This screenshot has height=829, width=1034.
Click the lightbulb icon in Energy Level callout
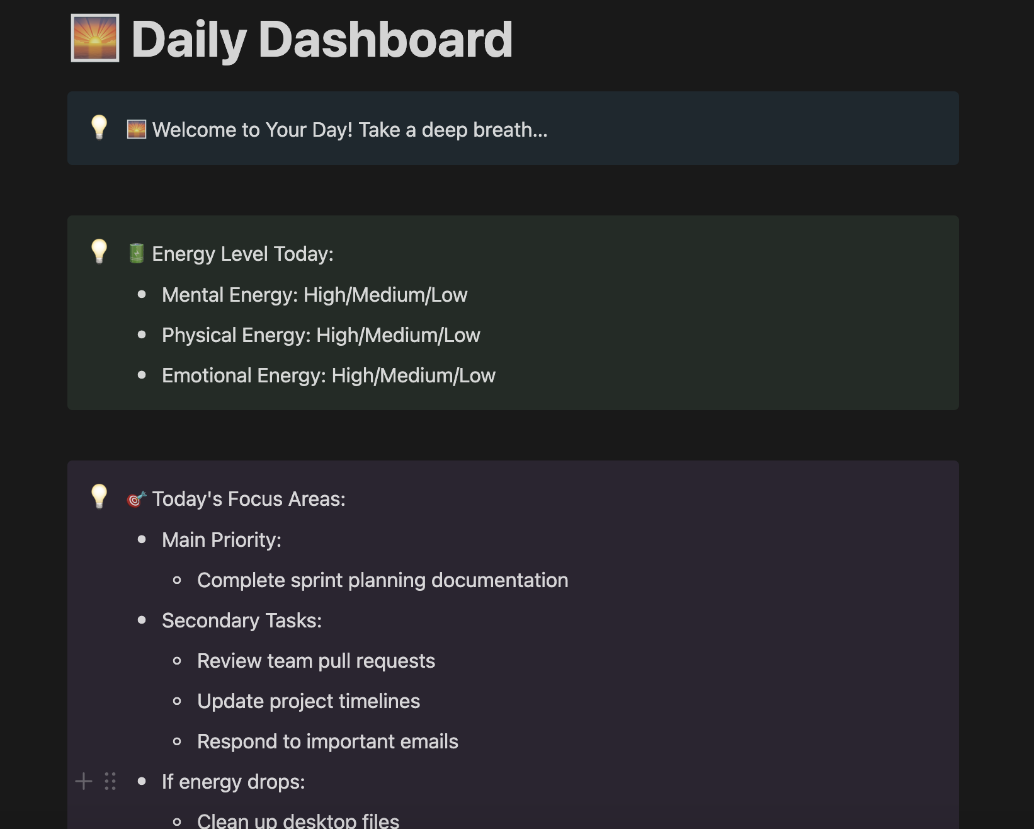coord(99,252)
